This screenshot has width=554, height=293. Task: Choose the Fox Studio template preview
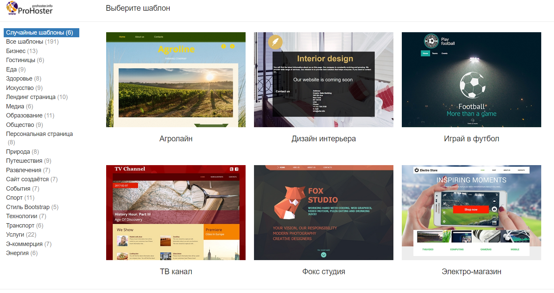pos(324,212)
